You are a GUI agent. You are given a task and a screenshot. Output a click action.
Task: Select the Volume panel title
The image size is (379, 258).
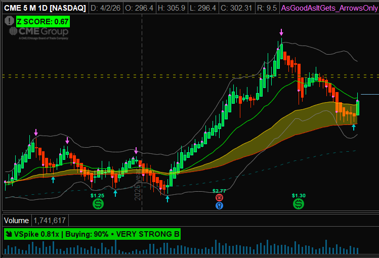[x=16, y=221]
